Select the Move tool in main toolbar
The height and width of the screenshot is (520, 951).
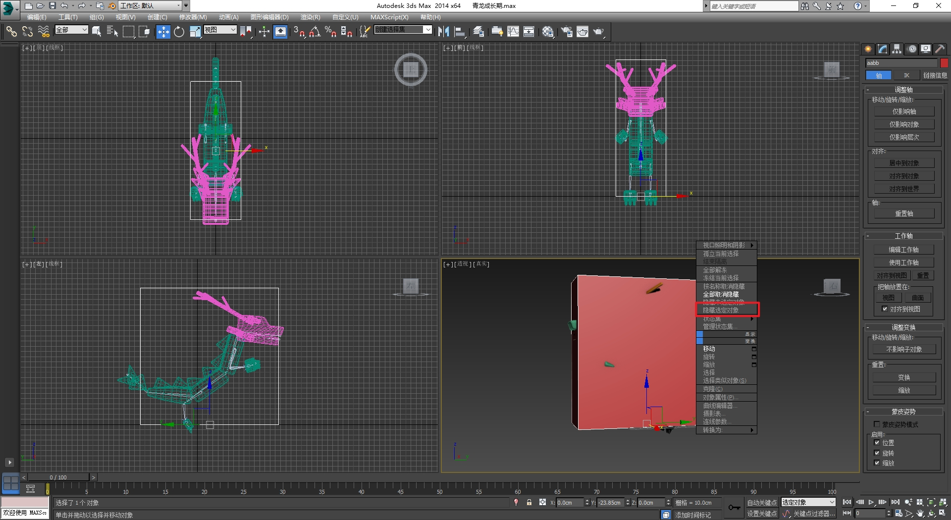tap(163, 32)
